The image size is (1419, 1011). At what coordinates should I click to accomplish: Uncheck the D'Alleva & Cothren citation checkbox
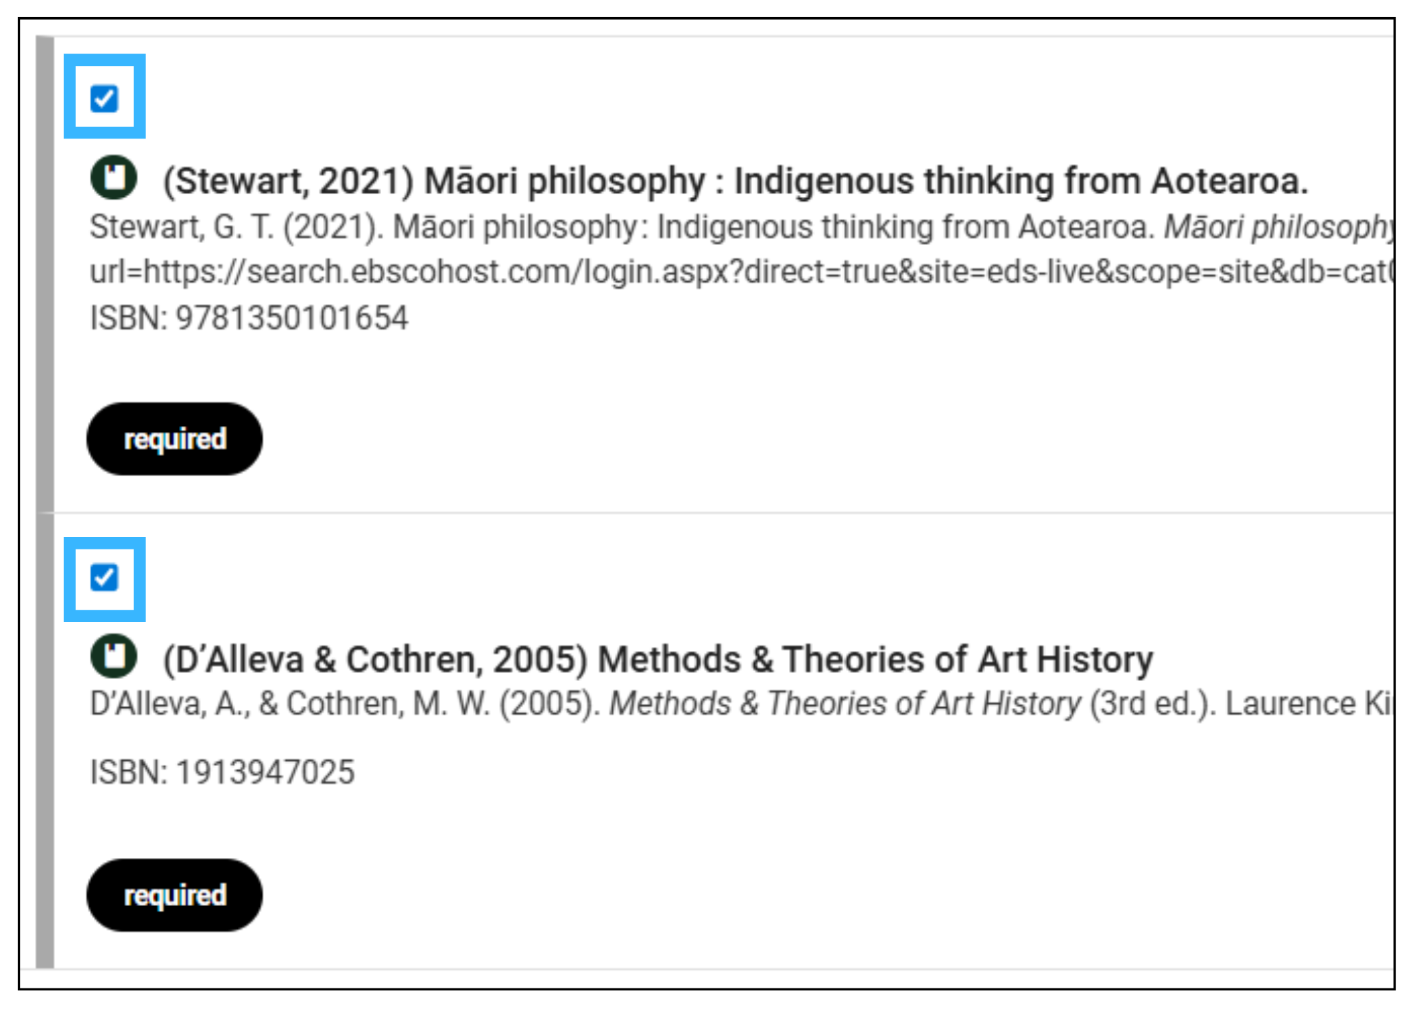104,578
